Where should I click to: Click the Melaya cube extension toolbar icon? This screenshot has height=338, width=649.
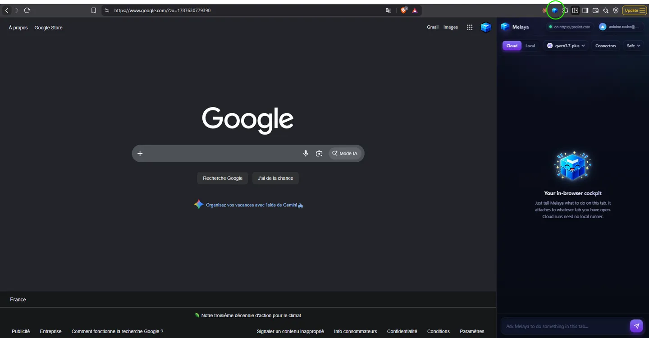point(555,10)
